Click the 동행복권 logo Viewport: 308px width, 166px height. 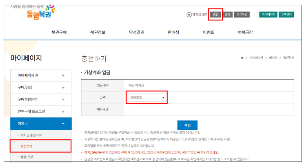coord(41,13)
